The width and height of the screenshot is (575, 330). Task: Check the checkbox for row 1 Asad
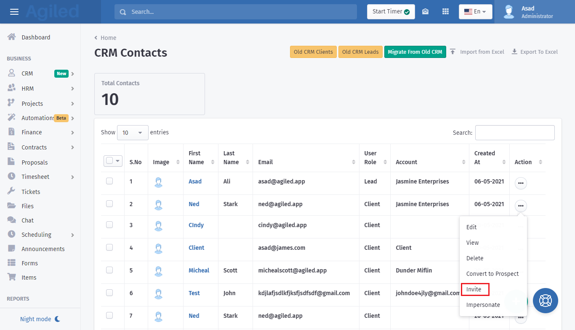point(109,181)
